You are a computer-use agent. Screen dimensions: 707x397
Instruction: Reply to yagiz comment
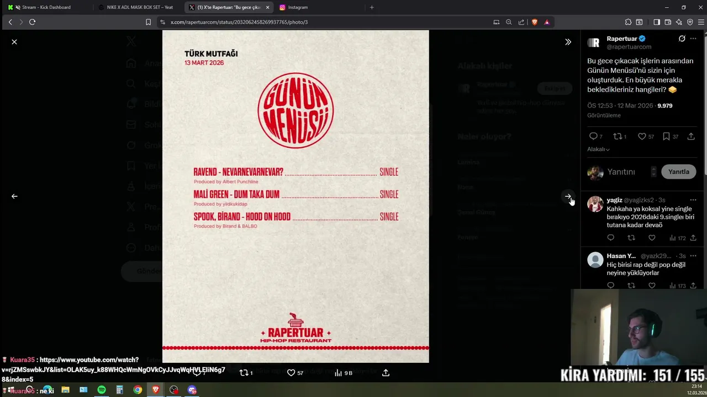pyautogui.click(x=610, y=238)
